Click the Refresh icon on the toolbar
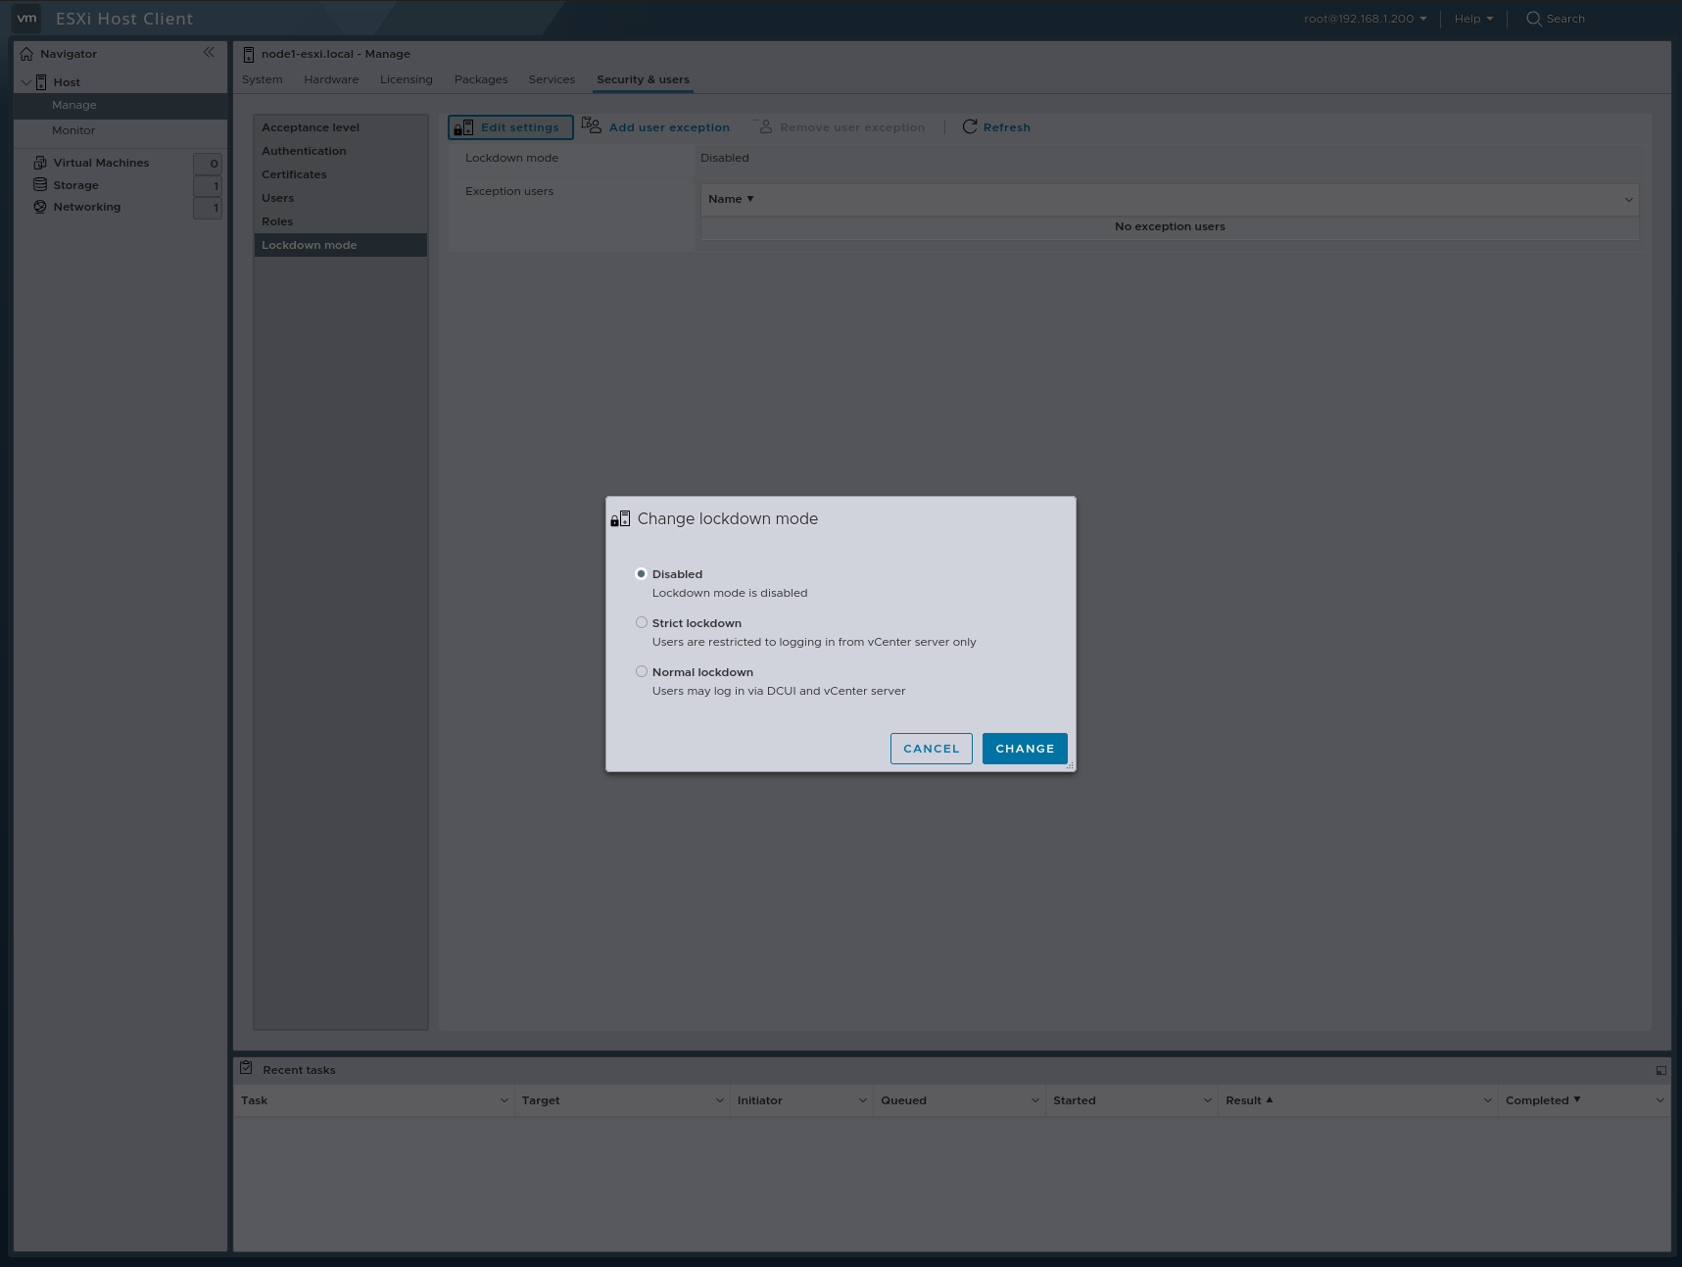 click(x=970, y=126)
